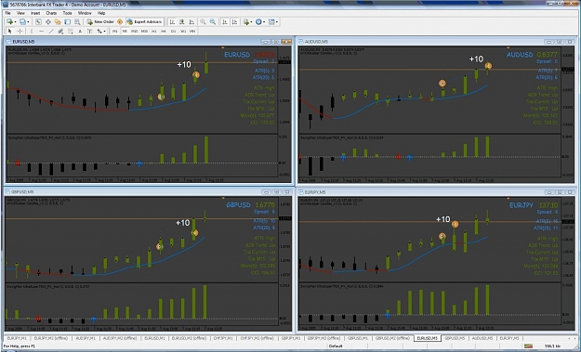Screen dimensions: 581x352
Task: Draw a vertical line tool
Action: pos(32,31)
